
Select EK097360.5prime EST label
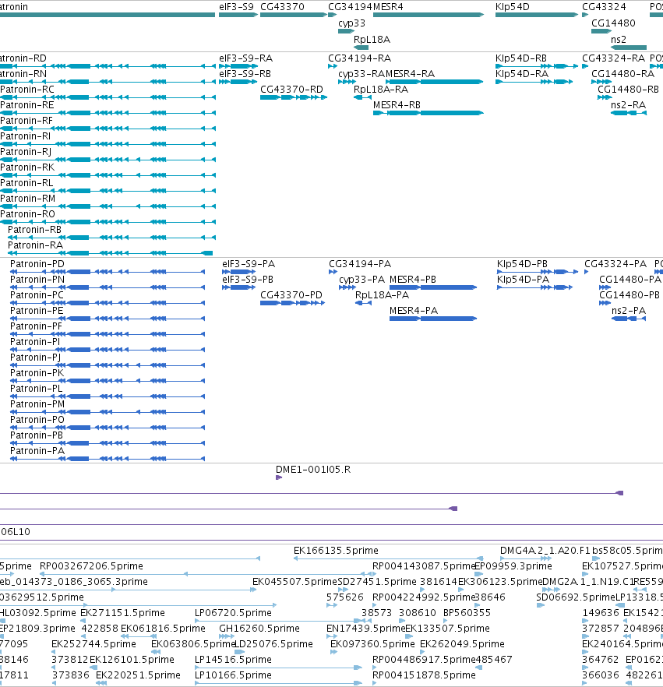(372, 644)
